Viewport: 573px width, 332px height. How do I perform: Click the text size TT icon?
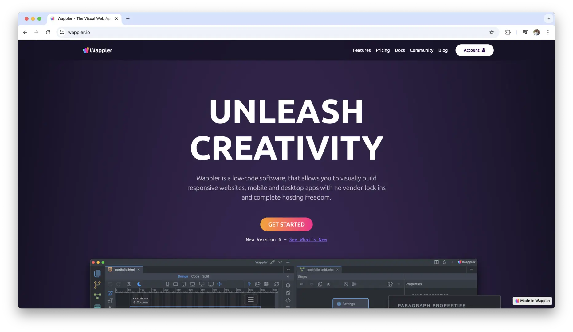pyautogui.click(x=110, y=301)
